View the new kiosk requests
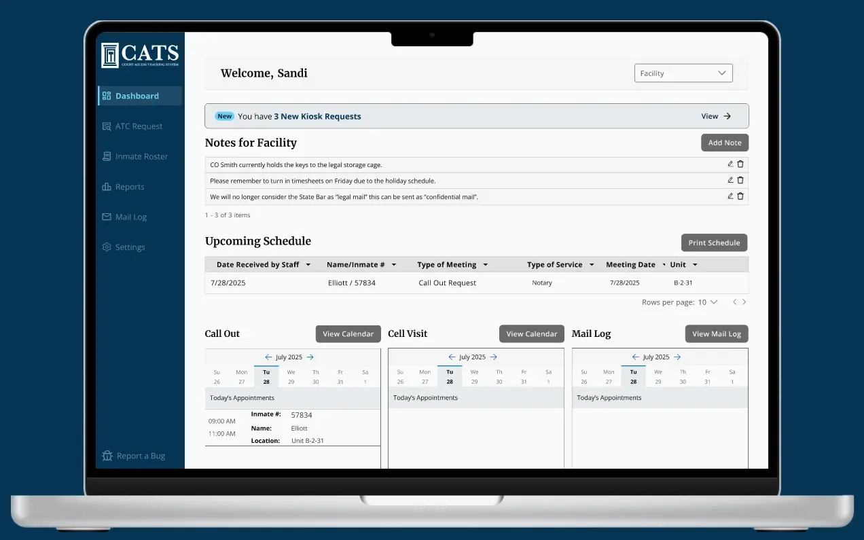 (x=716, y=116)
